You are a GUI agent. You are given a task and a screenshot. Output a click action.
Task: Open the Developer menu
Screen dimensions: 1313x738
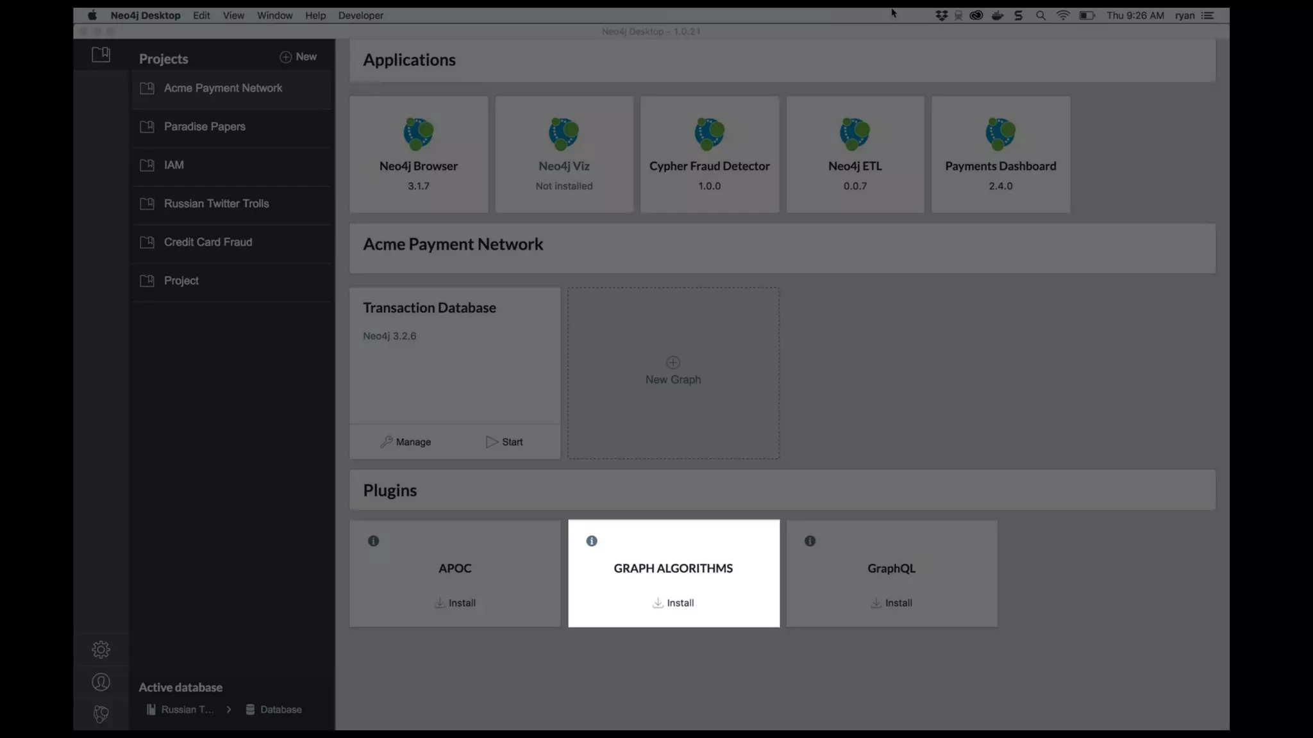(360, 15)
